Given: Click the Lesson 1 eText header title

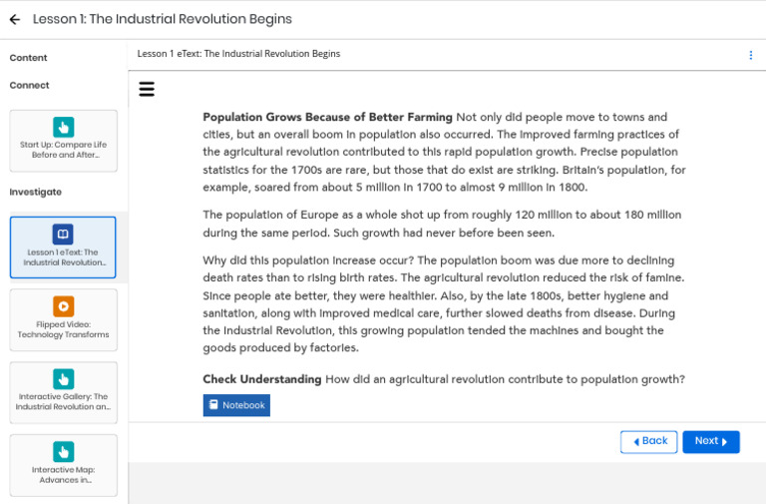Looking at the screenshot, I should (238, 54).
